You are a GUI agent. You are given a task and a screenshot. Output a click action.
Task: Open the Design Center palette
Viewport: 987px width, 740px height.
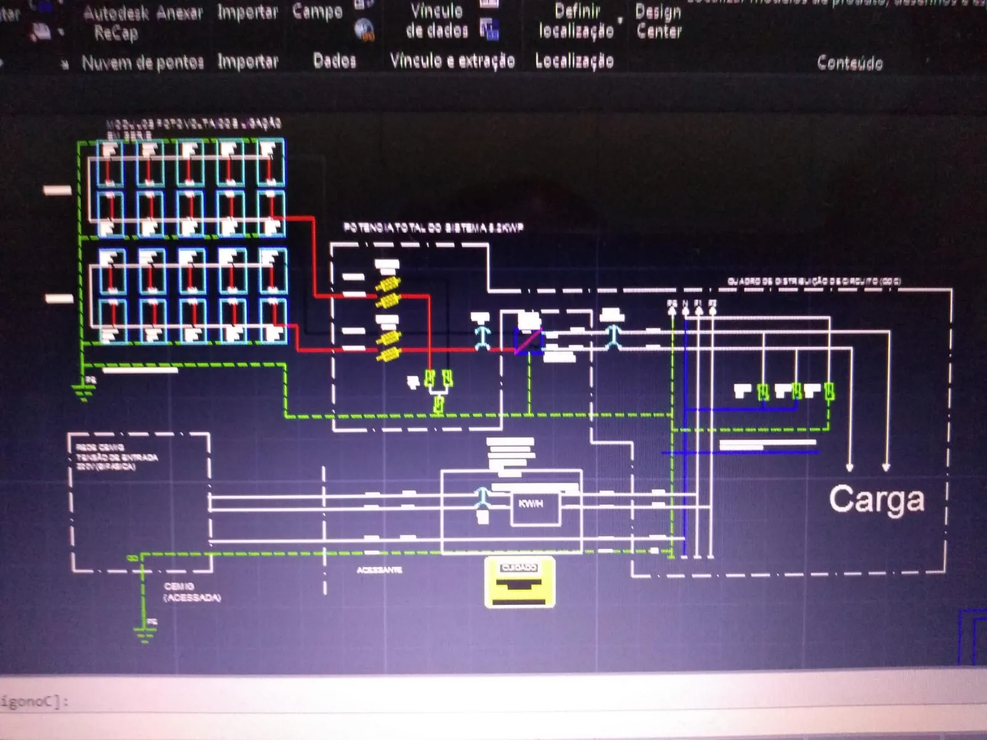coord(658,22)
